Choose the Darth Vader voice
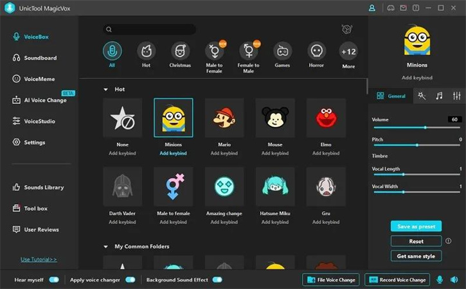Screen dimensions: 466x289 pyautogui.click(x=122, y=186)
